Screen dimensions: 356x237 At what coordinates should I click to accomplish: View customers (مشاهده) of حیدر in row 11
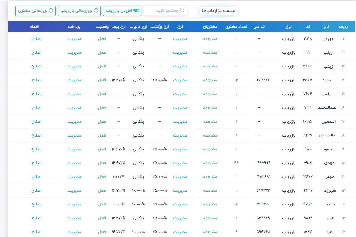[210, 177]
